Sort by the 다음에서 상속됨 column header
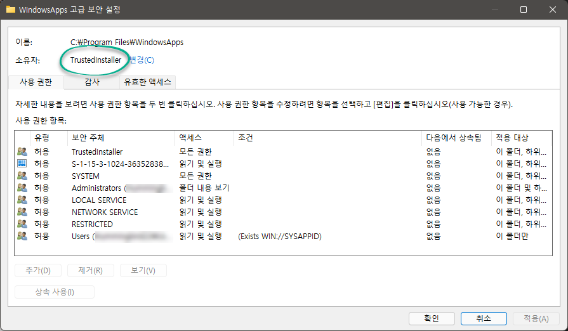 456,138
